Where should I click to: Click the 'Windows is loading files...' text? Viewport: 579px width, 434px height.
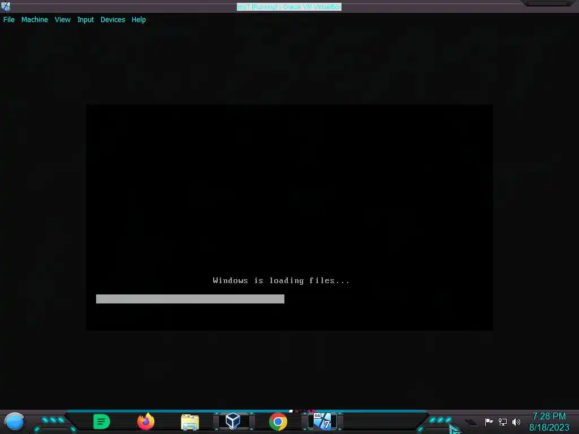[x=281, y=280]
